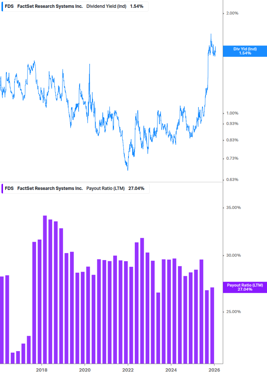Click the 1.54% value in dividend legend
This screenshot has height=375, width=267.
pos(137,6)
